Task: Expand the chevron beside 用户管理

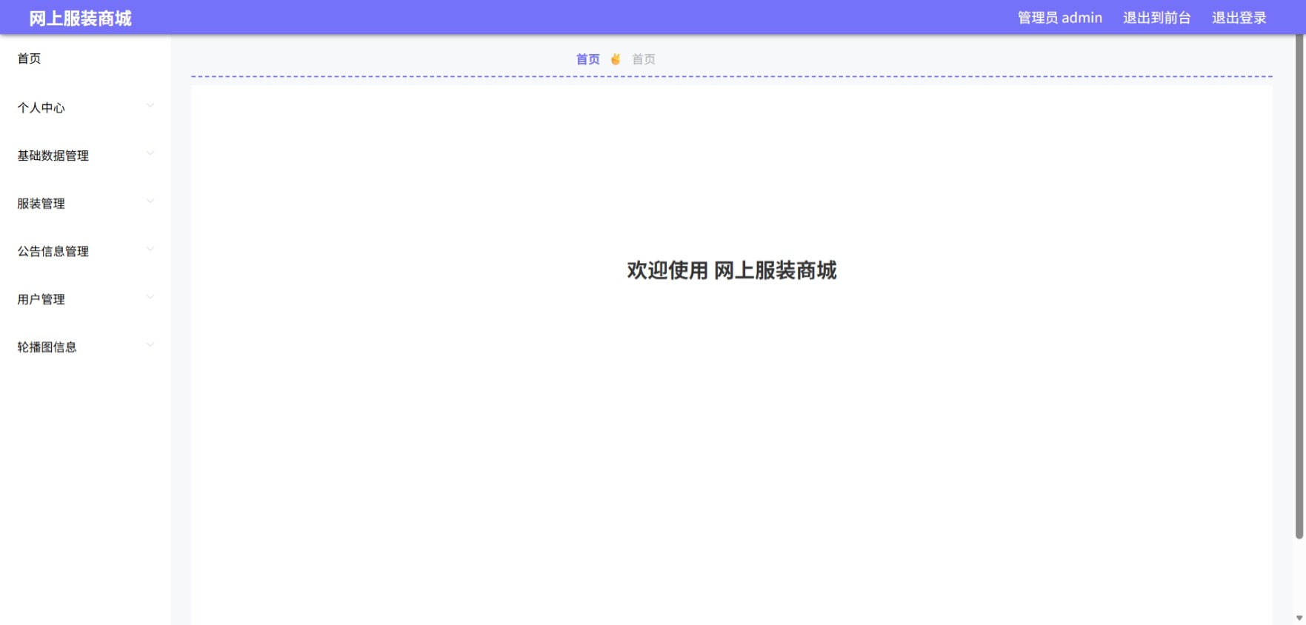Action: point(150,297)
